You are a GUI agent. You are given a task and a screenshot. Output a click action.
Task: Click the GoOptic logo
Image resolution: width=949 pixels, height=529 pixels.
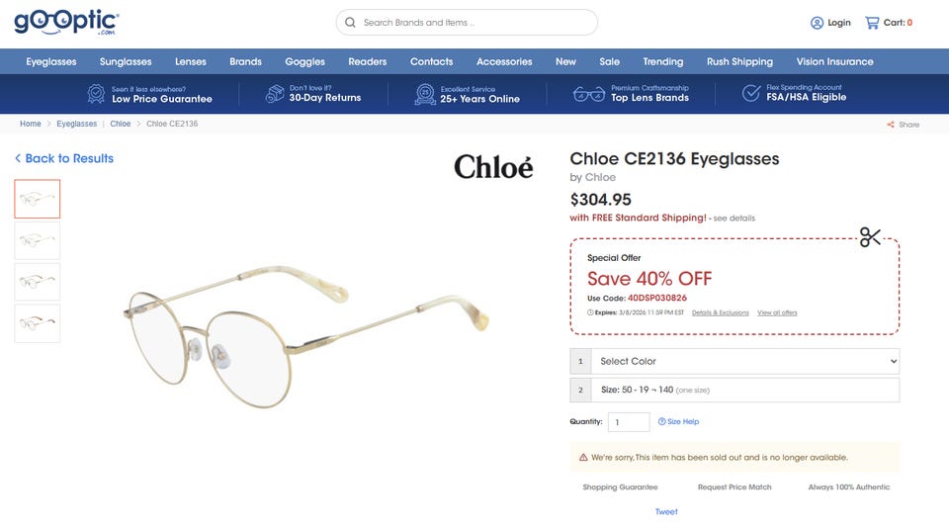pyautogui.click(x=66, y=22)
